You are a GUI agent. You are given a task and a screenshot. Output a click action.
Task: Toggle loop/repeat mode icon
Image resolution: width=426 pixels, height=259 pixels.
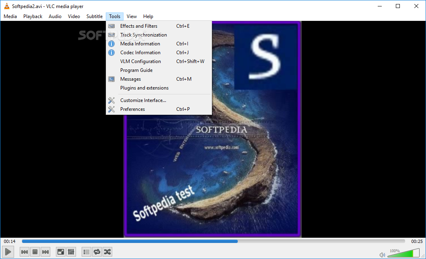97,252
